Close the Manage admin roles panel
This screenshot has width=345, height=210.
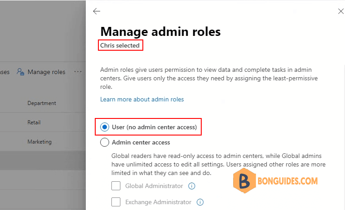341,11
